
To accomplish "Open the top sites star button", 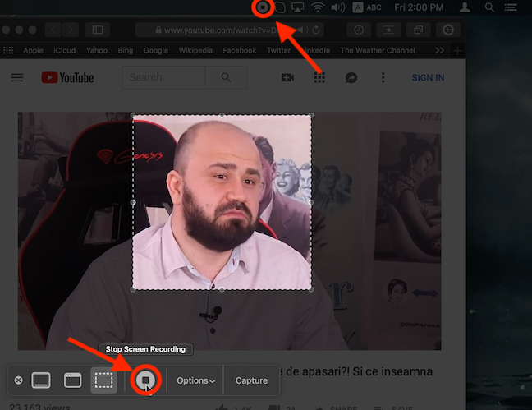I will pos(388,30).
